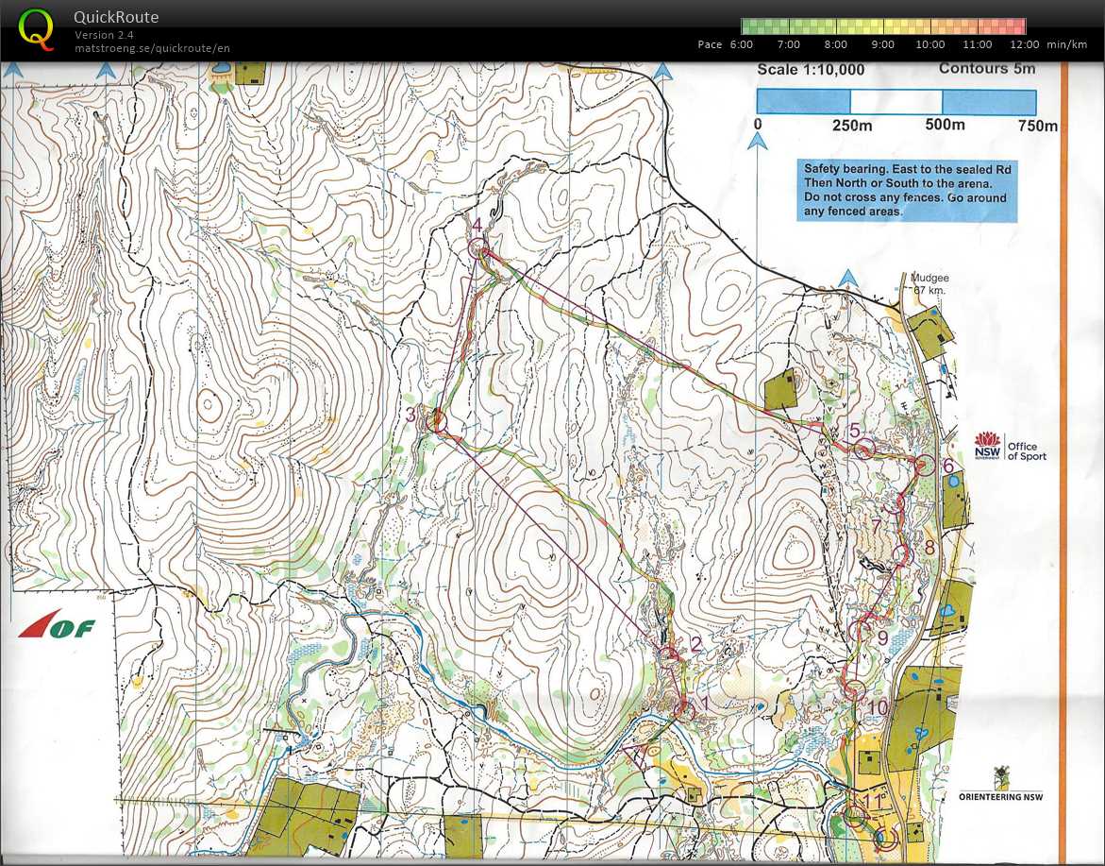
Task: Click control circle 9 on the course
Action: pyautogui.click(x=860, y=630)
